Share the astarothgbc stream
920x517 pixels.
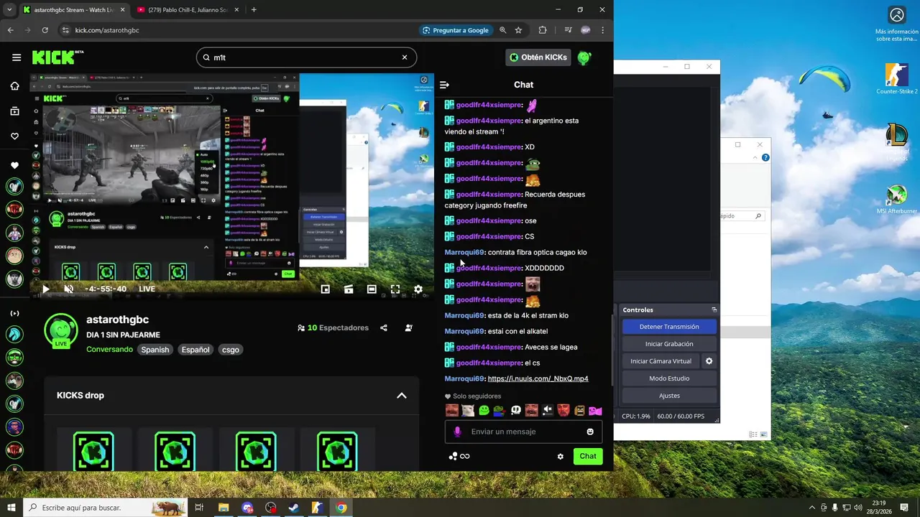click(384, 328)
